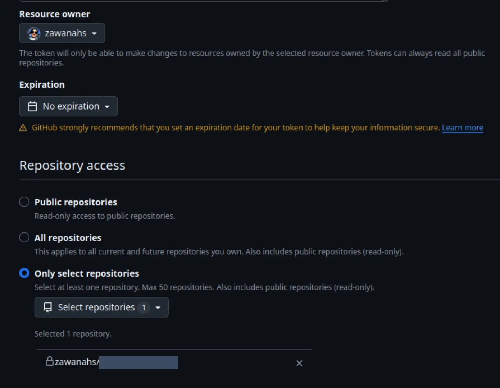Click the repository count badge

[x=144, y=308]
